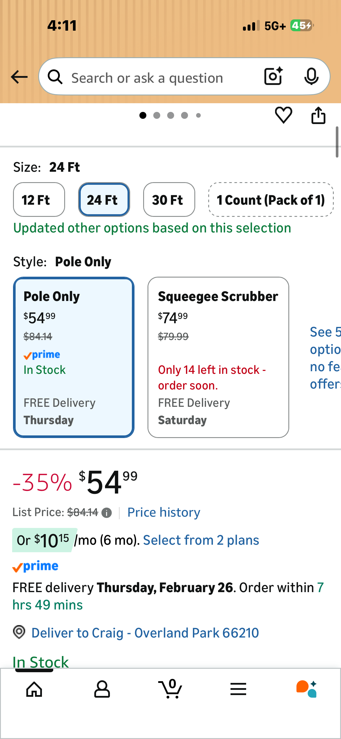Viewport: 341px width, 739px height.
Task: Tap the share icon
Action: (318, 116)
